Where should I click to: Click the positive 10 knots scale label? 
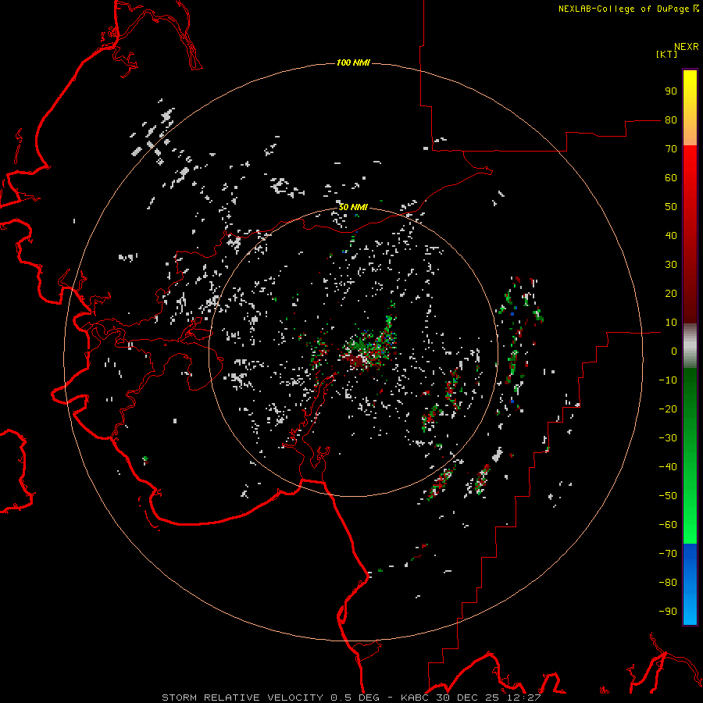coord(671,323)
